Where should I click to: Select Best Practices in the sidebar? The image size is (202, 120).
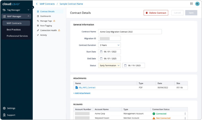click(14, 29)
